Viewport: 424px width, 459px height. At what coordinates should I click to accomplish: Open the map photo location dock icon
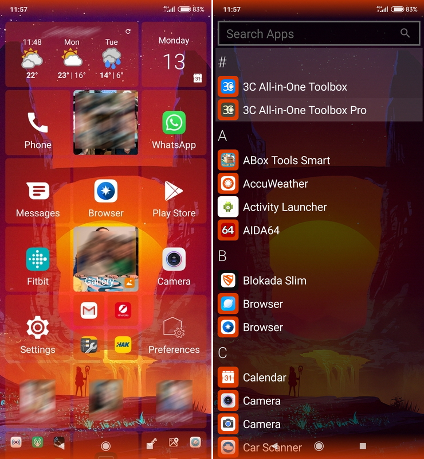point(174,442)
